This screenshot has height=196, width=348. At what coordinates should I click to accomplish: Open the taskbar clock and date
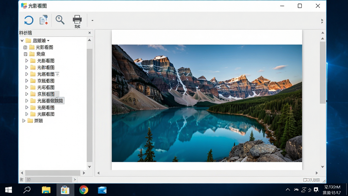[x=332, y=190]
